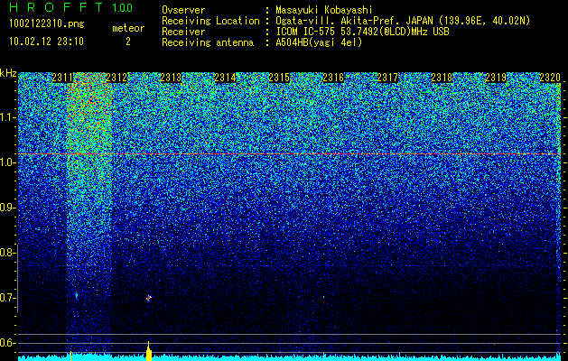Click the kHz axis unit label
Image resolution: width=568 pixels, height=361 pixels.
click(8, 73)
